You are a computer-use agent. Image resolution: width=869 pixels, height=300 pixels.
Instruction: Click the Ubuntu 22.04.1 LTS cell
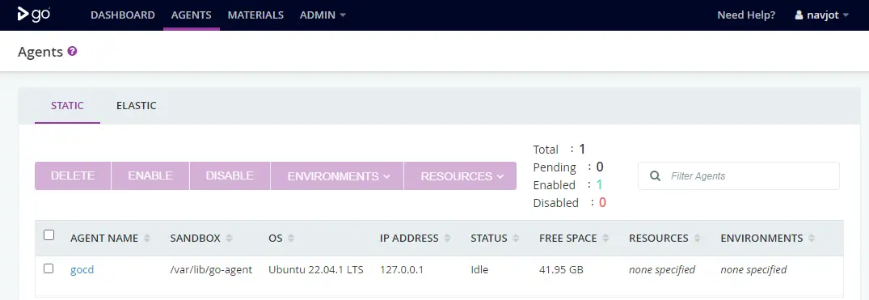pos(316,270)
